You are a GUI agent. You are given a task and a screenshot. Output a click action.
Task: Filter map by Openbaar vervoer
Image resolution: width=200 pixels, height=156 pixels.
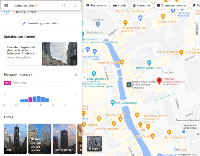coord(172,6)
